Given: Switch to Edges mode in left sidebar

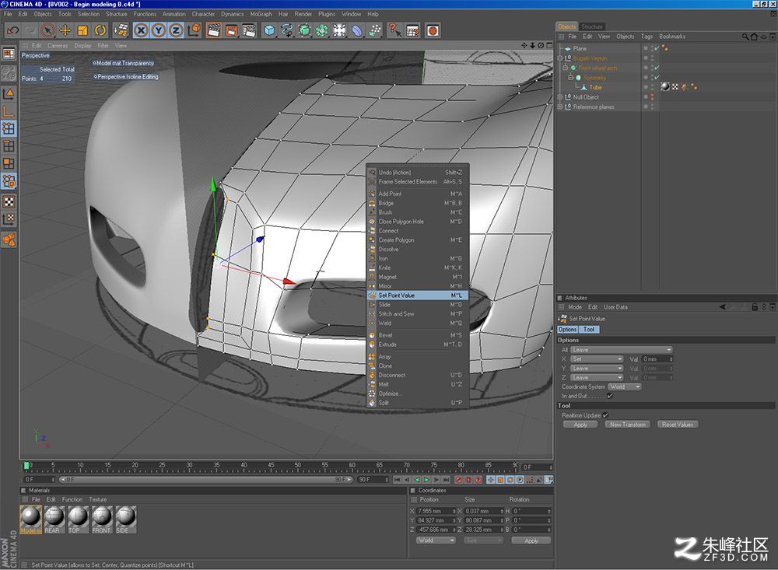Looking at the screenshot, I should coord(9,146).
